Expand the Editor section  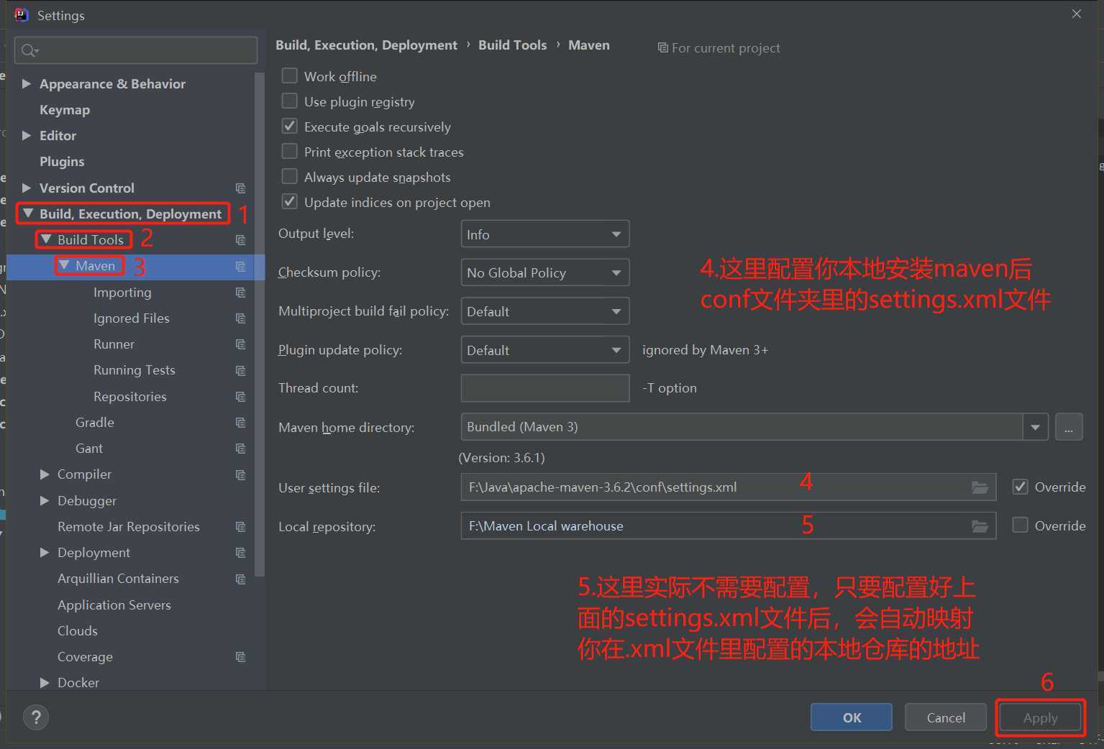click(27, 136)
